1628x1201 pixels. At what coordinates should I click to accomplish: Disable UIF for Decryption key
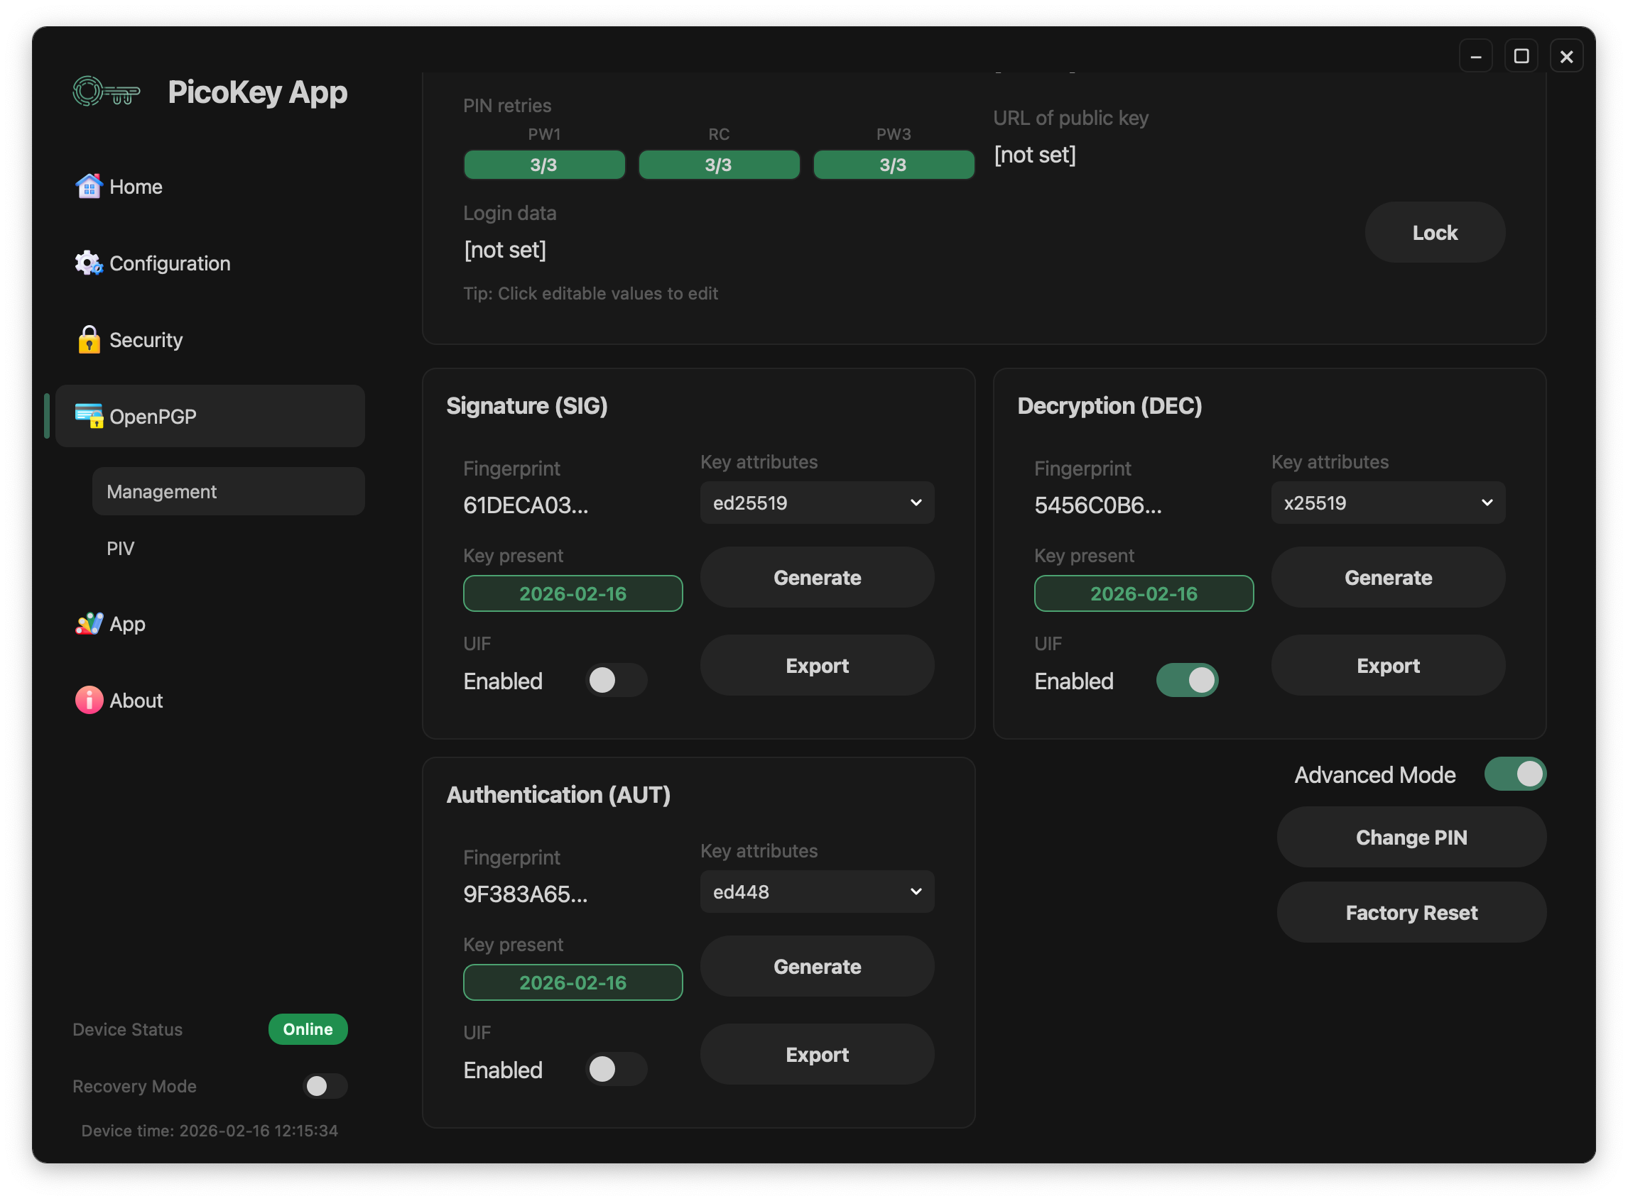[1187, 681]
